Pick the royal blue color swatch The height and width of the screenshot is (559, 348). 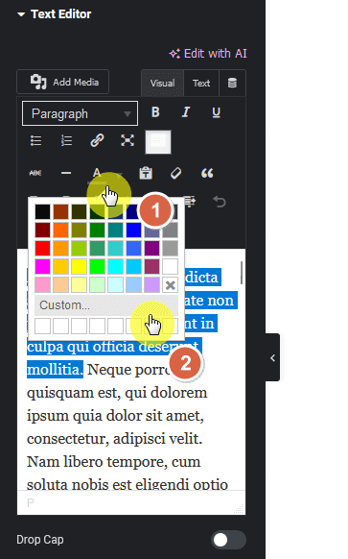133,248
